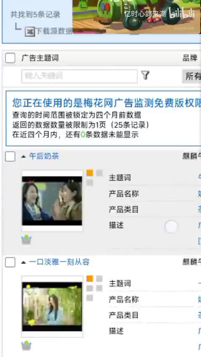
Task: Click the 品牌 column header
Action: [190, 58]
